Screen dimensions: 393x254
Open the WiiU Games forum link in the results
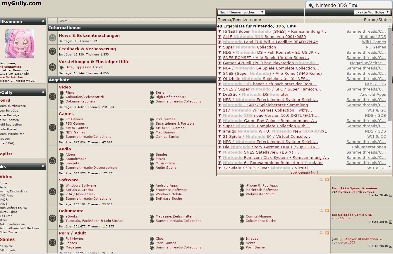[x=374, y=42]
